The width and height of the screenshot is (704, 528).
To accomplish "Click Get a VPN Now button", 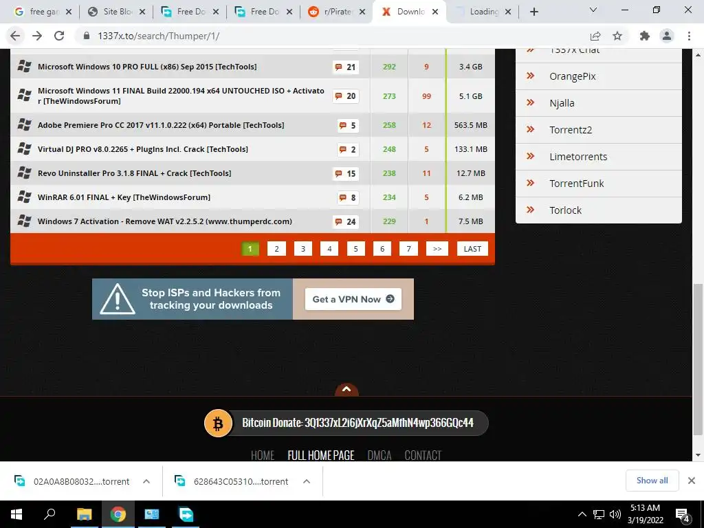I will [x=353, y=299].
